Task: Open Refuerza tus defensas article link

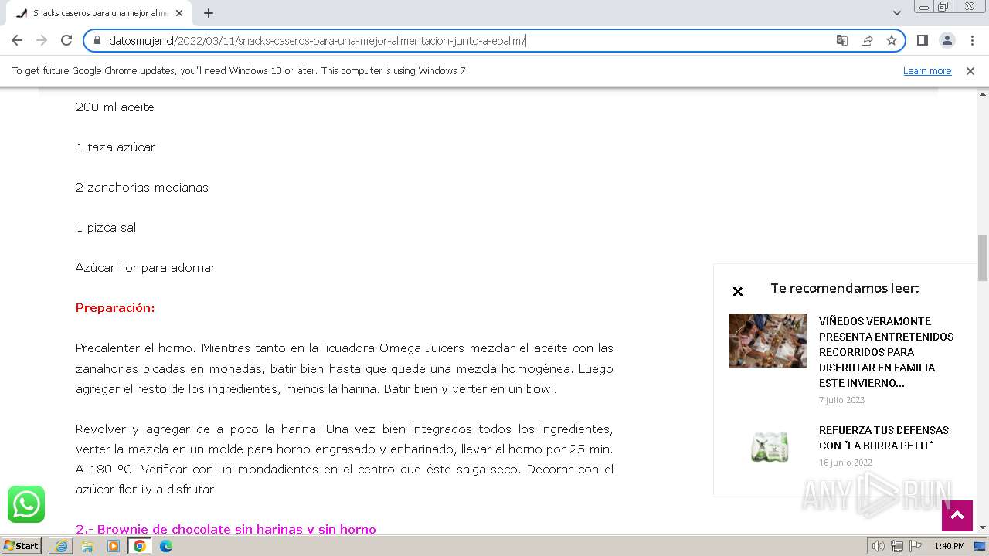Action: pyautogui.click(x=884, y=438)
